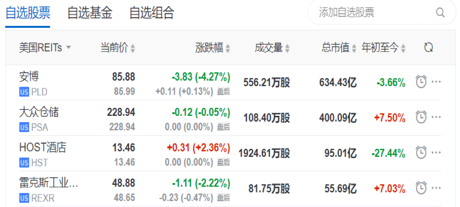Click 安博 after-hours change +0.11 (+0.13%)
The height and width of the screenshot is (207, 460).
[185, 92]
